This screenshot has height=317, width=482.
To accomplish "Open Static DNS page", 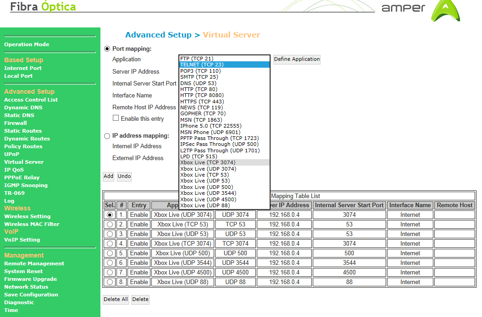I will click(x=19, y=115).
